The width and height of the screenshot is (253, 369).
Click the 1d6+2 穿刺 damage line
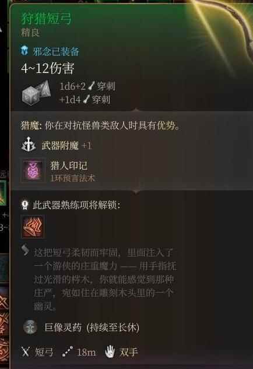tap(87, 86)
